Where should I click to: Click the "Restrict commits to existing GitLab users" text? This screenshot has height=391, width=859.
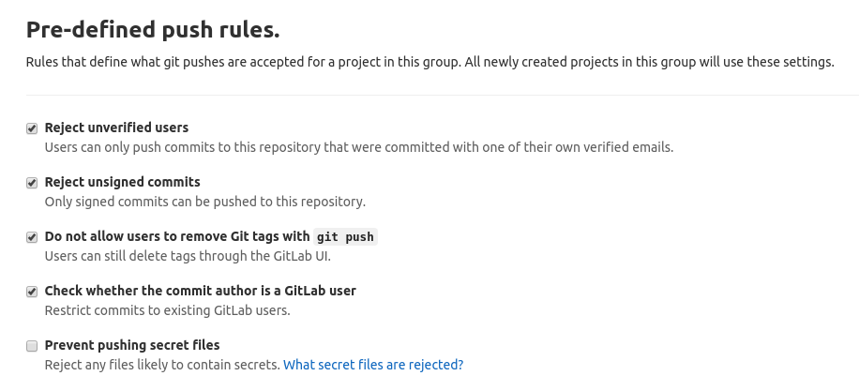tap(168, 310)
